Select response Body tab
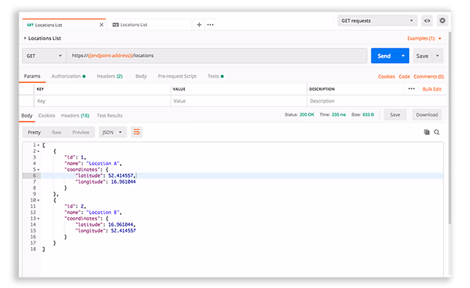Screen dimensions: 470x288 (x=26, y=116)
